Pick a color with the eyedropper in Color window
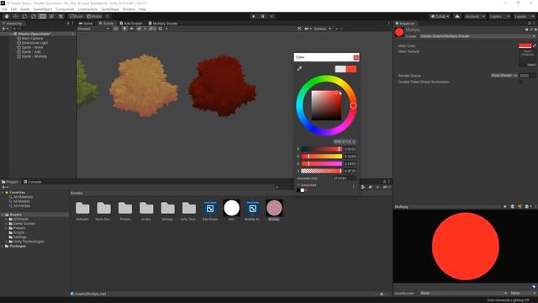The height and width of the screenshot is (303, 538). coord(299,69)
